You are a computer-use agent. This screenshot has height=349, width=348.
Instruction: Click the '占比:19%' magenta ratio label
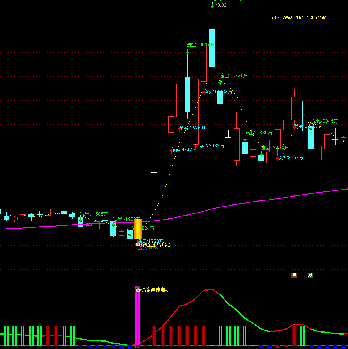tap(147, 248)
